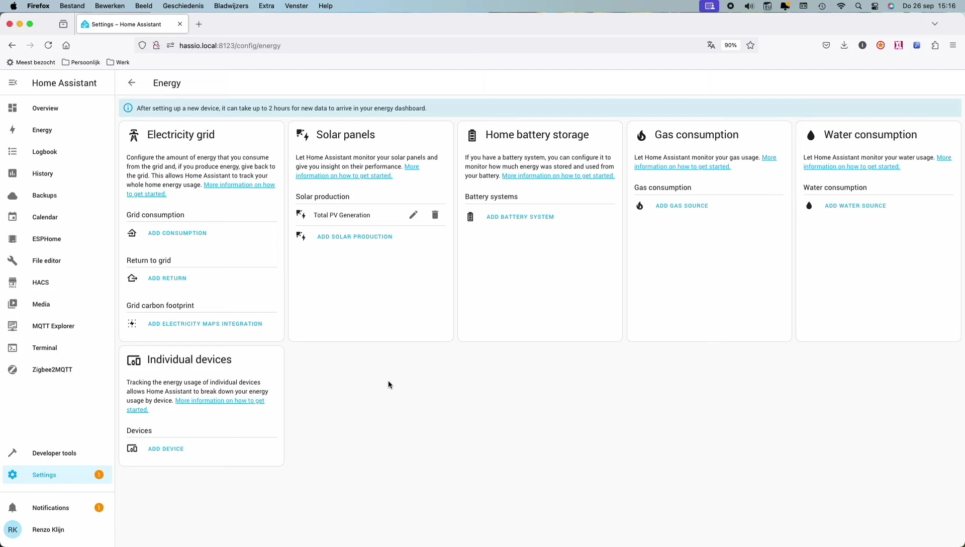Edit the Total PV Generation source

(x=413, y=215)
